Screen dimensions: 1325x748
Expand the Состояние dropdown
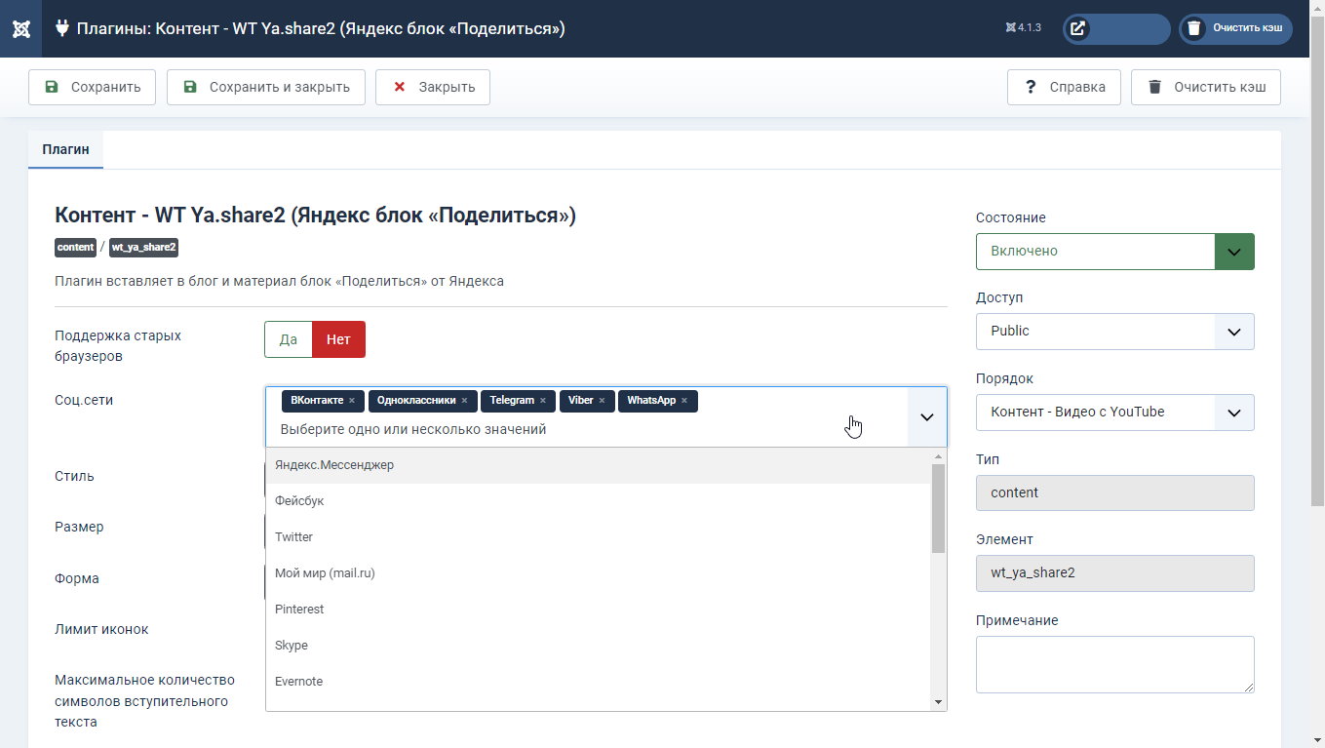click(1233, 252)
